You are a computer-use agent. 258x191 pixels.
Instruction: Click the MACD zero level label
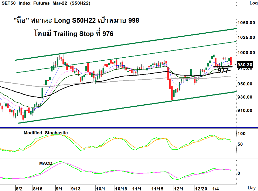click(239, 173)
